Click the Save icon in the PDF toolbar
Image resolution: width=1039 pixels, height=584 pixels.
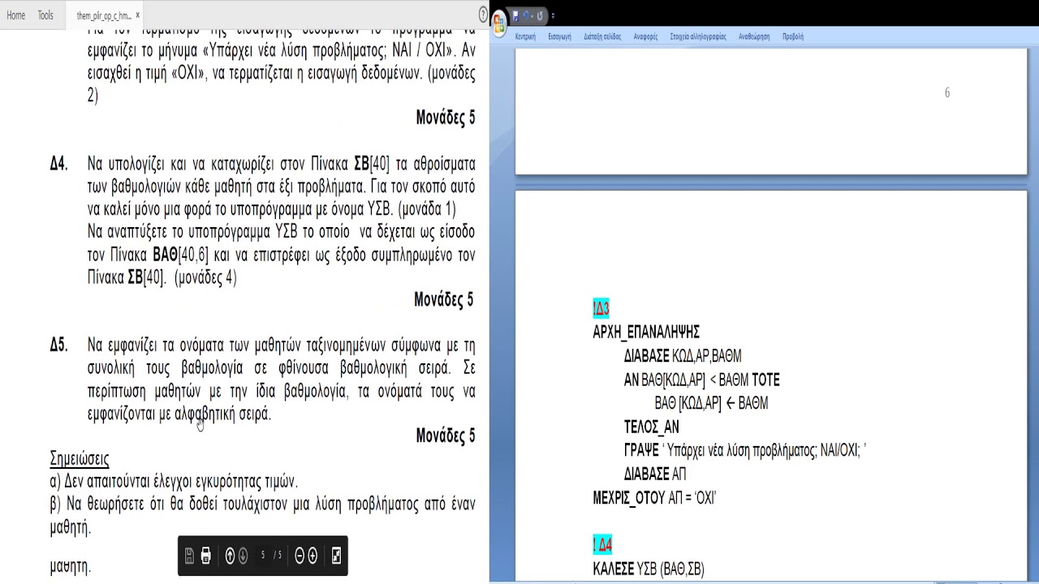click(189, 556)
